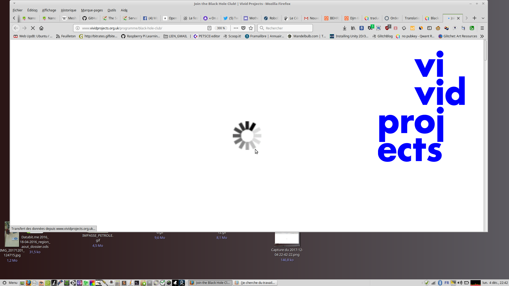Open the Historique menu
509x286 pixels.
click(68, 10)
